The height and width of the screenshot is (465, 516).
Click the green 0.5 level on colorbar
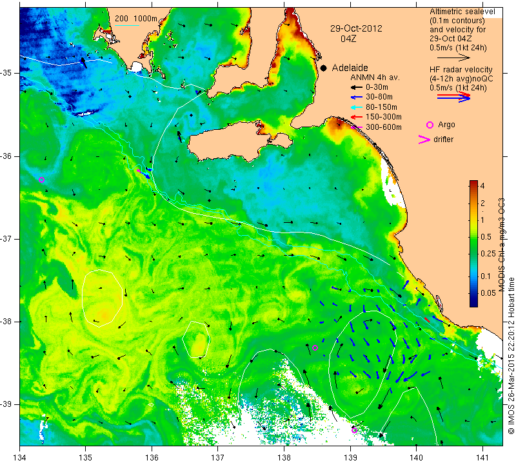coord(473,237)
